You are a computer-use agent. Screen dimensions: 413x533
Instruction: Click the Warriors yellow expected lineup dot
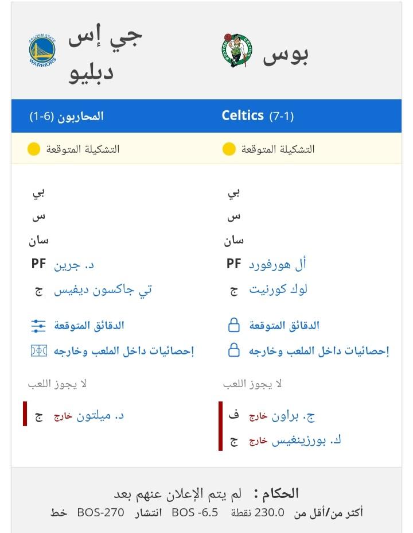(x=34, y=149)
